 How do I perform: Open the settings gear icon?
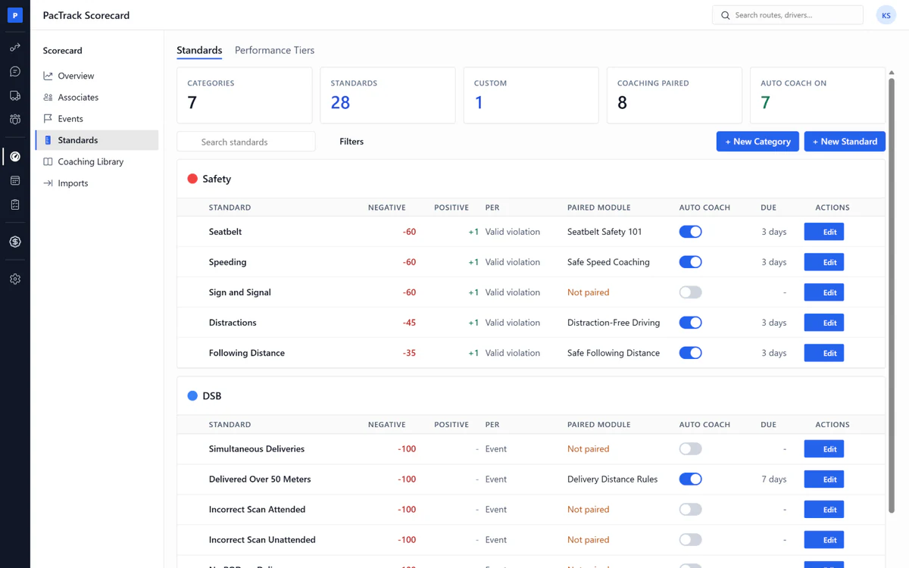[x=15, y=279]
